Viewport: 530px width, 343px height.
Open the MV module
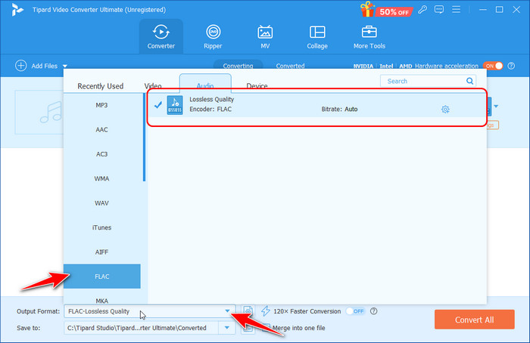click(x=265, y=36)
